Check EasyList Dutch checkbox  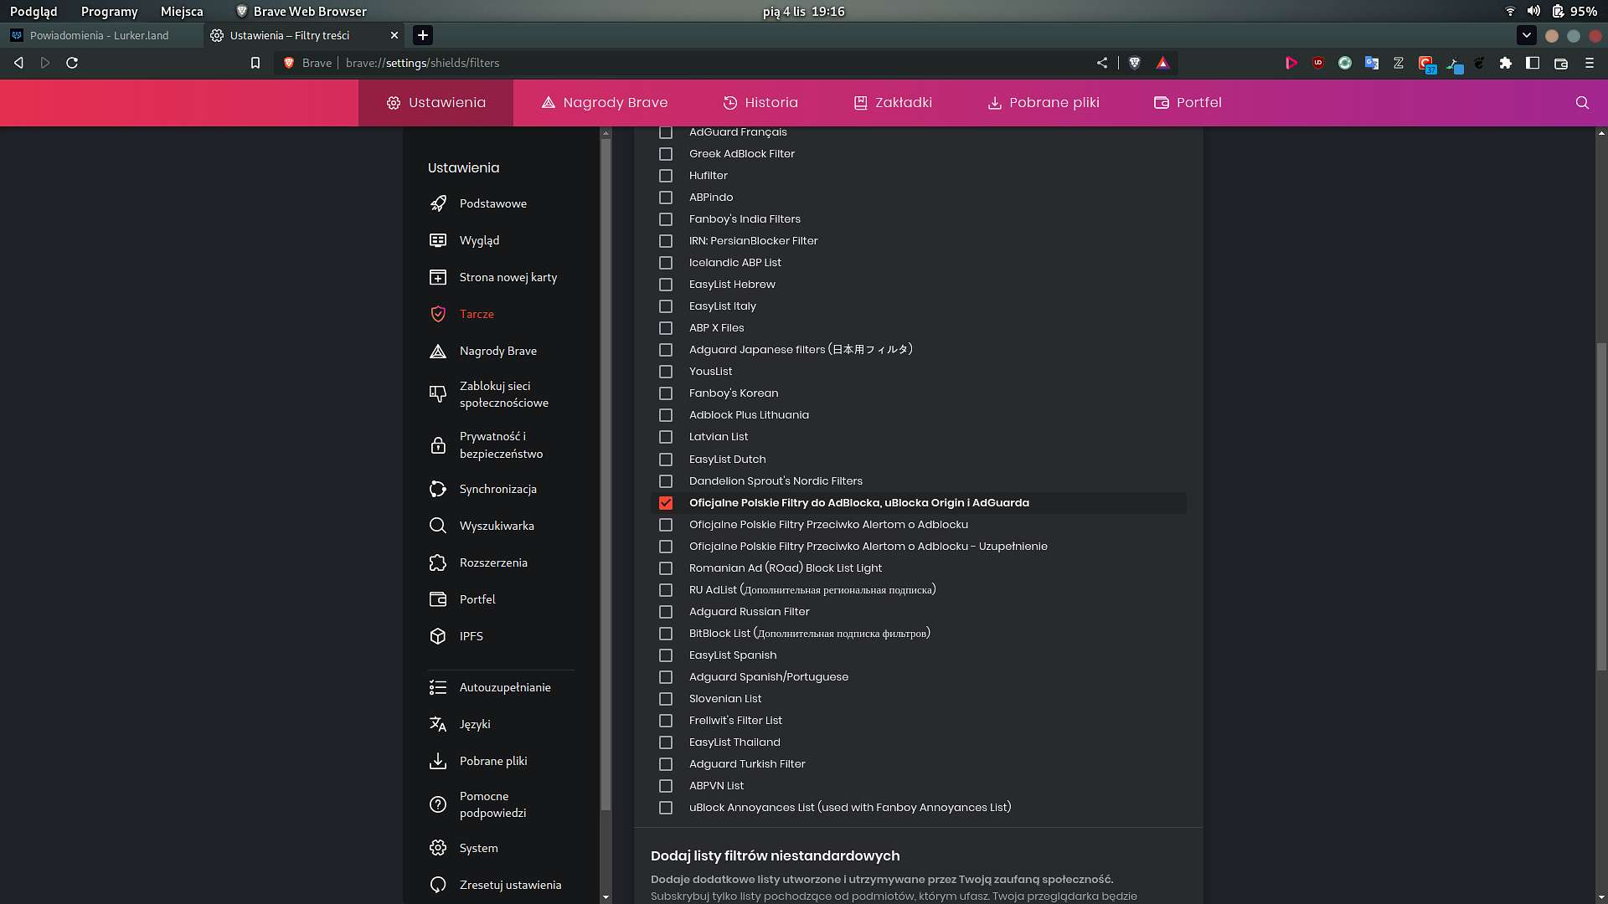(x=666, y=460)
